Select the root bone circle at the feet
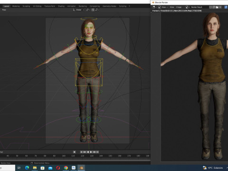This screenshot has height=171, width=228. [89, 137]
